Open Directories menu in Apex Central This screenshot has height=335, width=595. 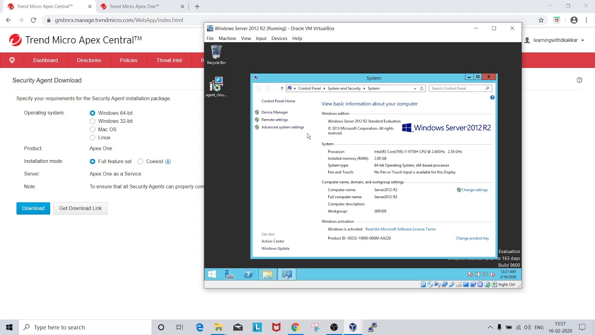coord(89,60)
